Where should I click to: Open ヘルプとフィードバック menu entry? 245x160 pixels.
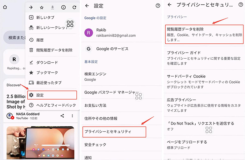coord(52,105)
